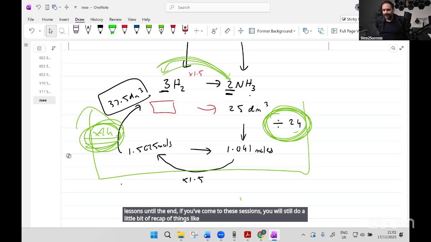
Task: Select the green pen after the blue pen
Action: (149, 30)
